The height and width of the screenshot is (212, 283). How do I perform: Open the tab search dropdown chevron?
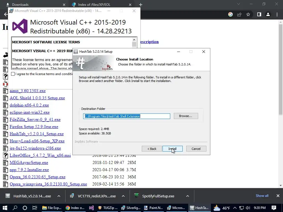[239, 4]
